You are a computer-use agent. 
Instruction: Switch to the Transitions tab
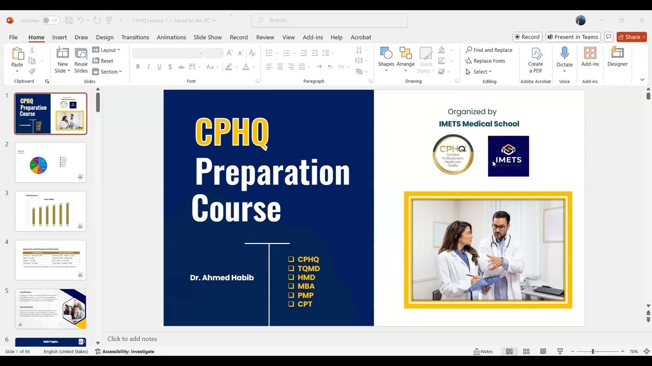coord(135,37)
